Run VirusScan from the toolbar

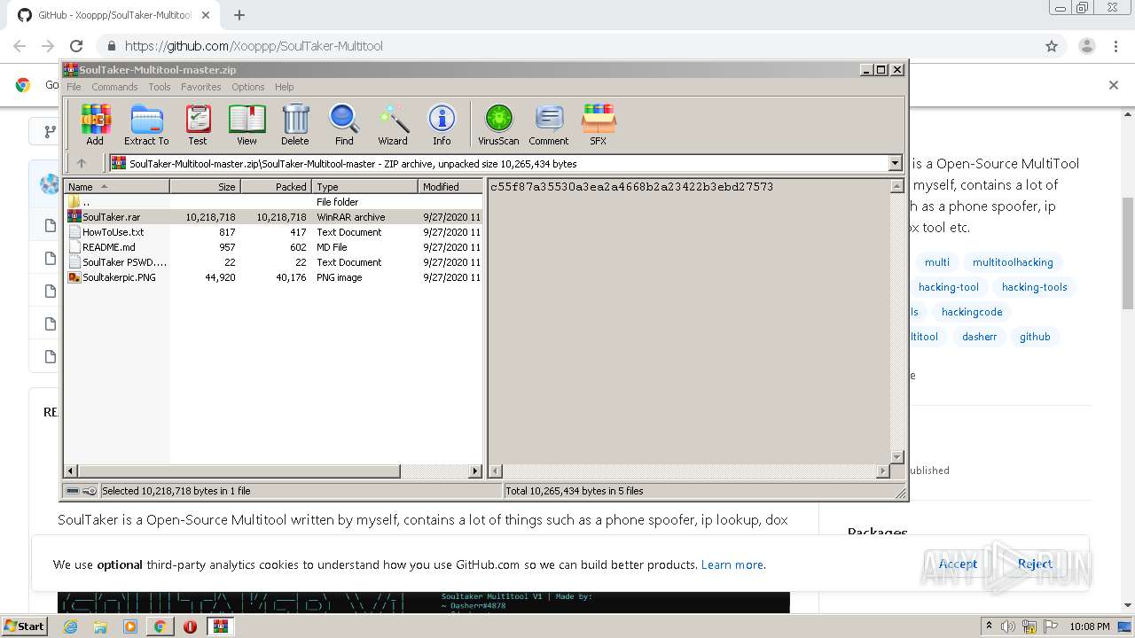(498, 124)
